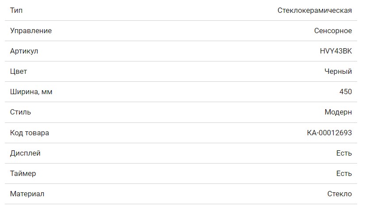Select the width value 450

click(345, 92)
